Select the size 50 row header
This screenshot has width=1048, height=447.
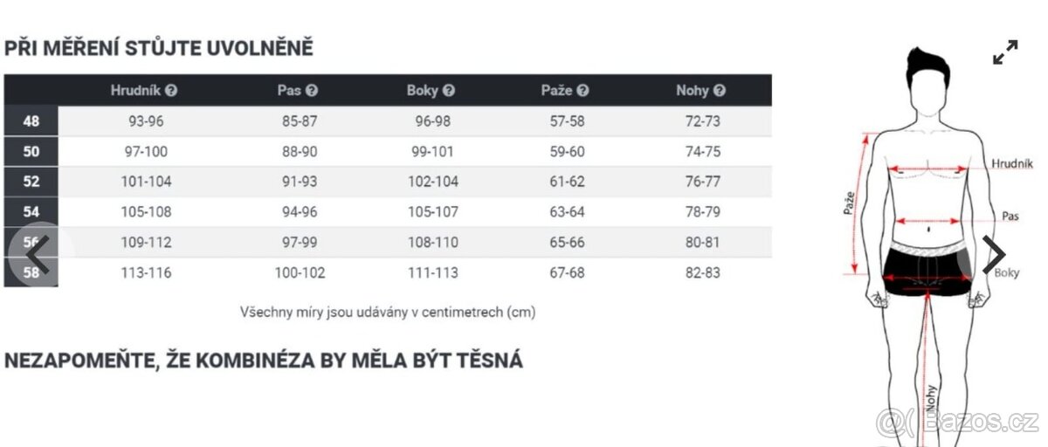pos(31,152)
